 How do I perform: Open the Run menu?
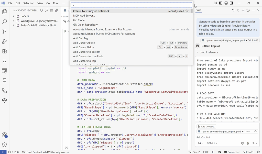click(55, 3)
